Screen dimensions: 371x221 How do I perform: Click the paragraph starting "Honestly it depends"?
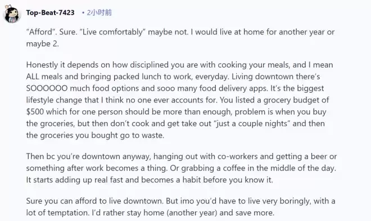(180, 100)
